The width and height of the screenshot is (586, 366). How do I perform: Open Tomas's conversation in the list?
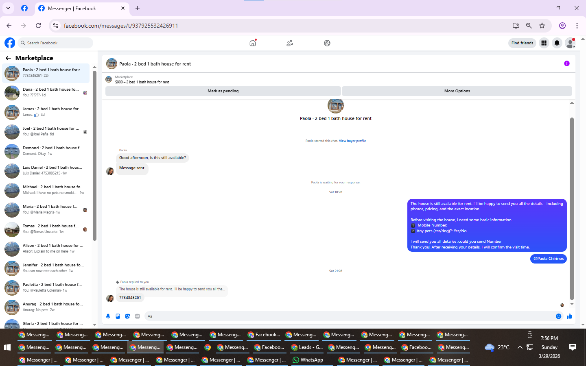pyautogui.click(x=46, y=229)
